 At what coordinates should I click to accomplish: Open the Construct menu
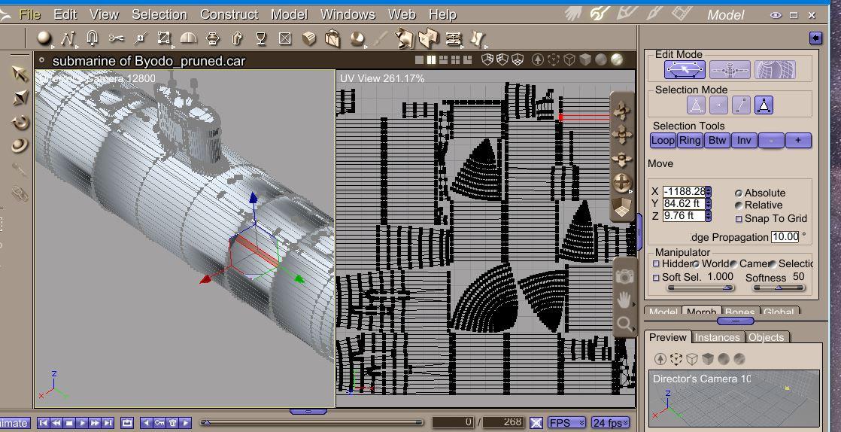229,14
